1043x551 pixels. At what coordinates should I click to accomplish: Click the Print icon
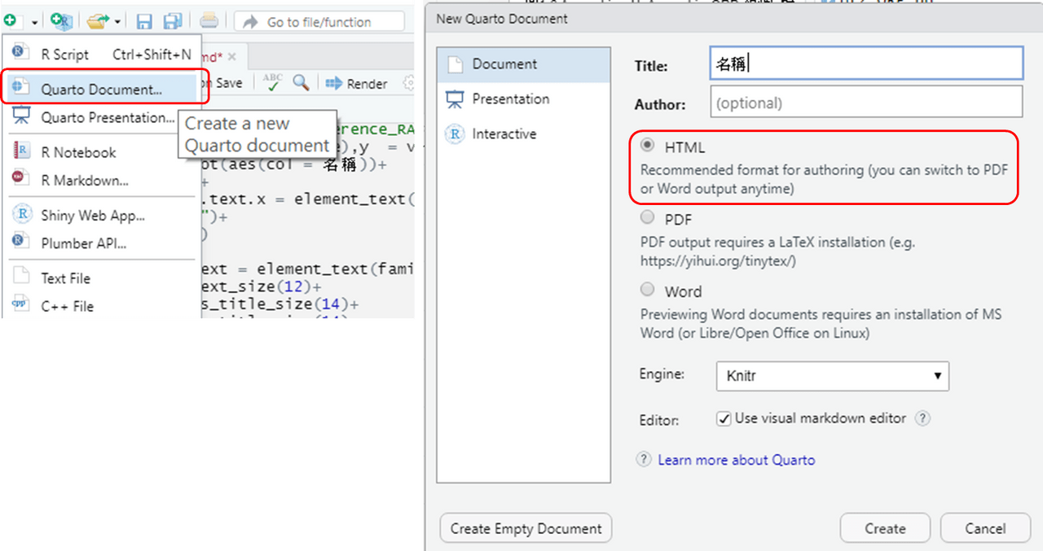(209, 20)
